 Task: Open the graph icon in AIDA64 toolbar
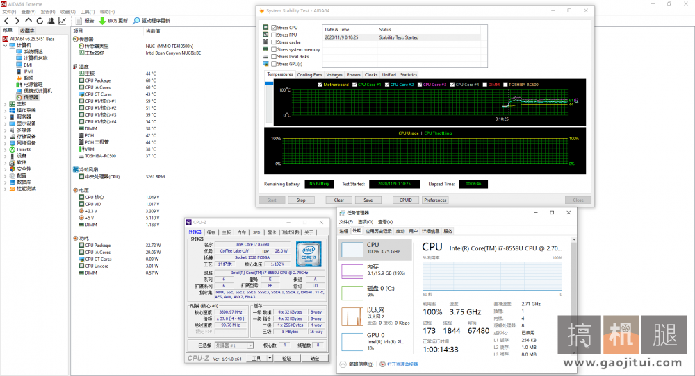point(63,21)
